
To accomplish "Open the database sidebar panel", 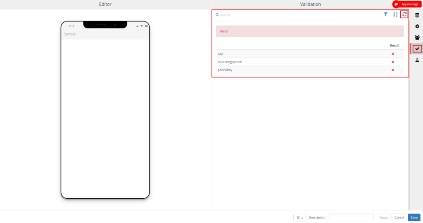I will (417, 15).
